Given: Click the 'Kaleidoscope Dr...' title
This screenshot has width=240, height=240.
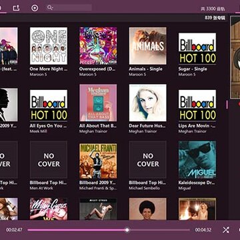Looking at the screenshot, I should click(197, 183).
